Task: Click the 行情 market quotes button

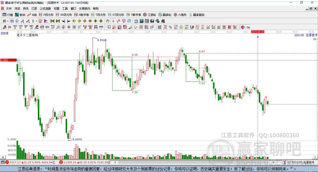Action: pyautogui.click(x=8, y=15)
